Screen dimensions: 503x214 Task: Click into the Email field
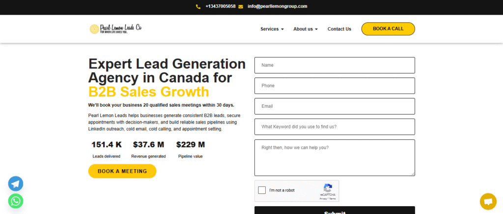point(335,106)
